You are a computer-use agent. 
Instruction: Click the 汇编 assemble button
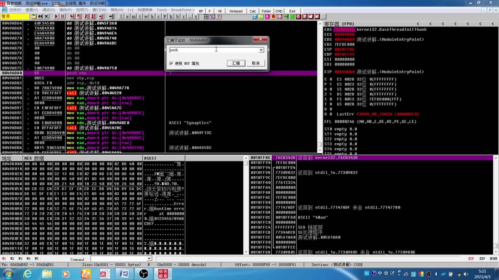point(236,63)
